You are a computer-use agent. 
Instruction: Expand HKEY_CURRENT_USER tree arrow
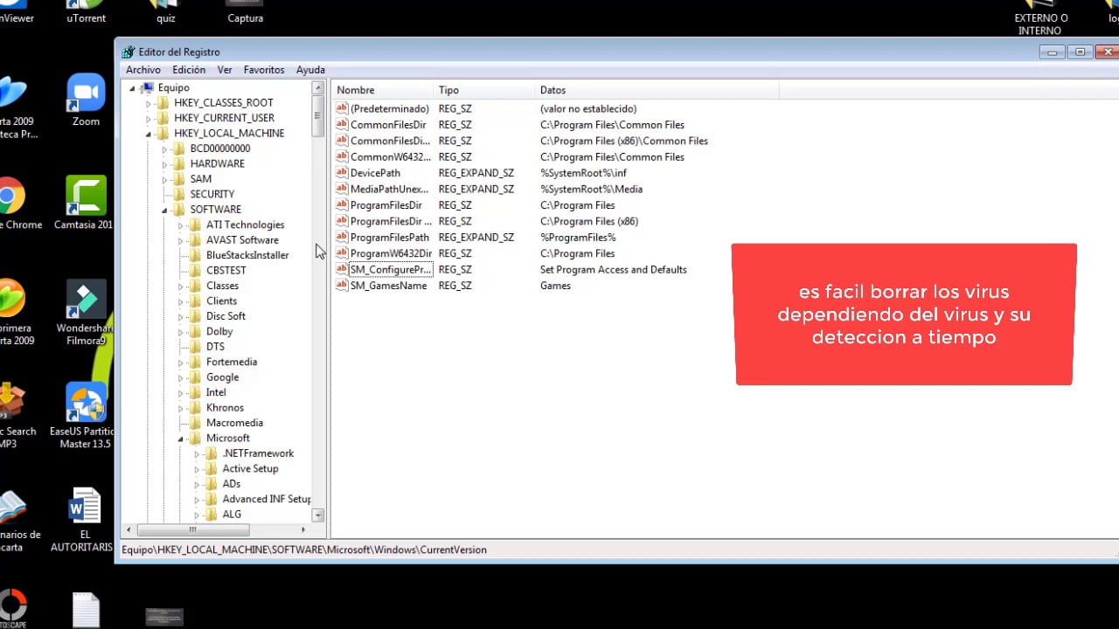(x=148, y=118)
